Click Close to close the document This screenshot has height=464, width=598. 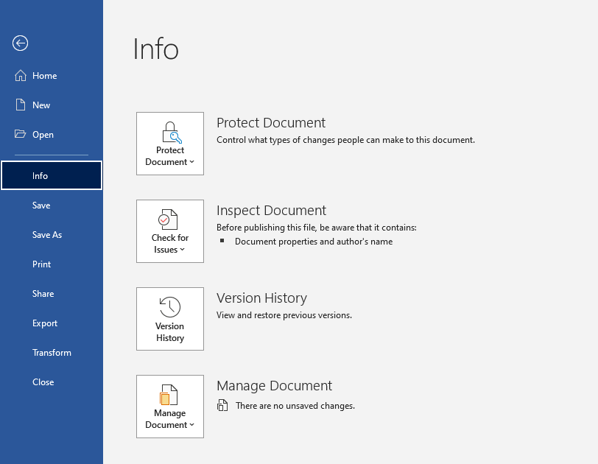[x=43, y=382]
